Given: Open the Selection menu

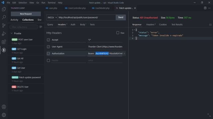Looking at the screenshot, I should coord(23,3).
